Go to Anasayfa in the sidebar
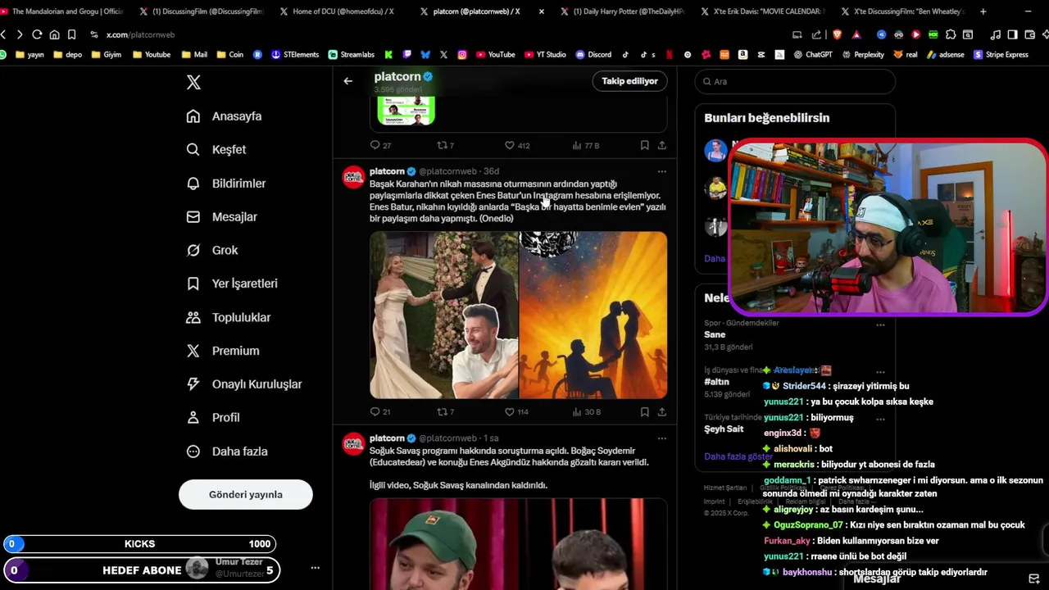Viewport: 1049px width, 590px height. coord(224,116)
